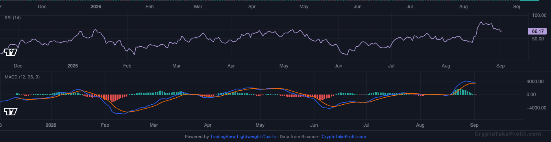551x142 pixels.
Task: Click 'Data from Binance' footer text
Action: click(298, 137)
